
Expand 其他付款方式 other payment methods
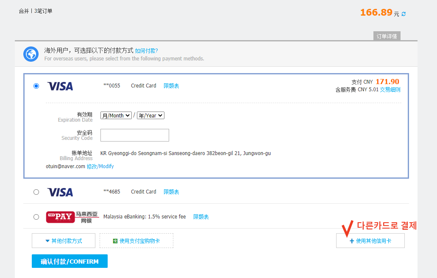pos(64,240)
